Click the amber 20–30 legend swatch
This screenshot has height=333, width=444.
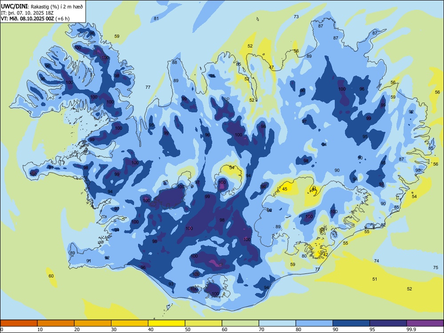93,323
